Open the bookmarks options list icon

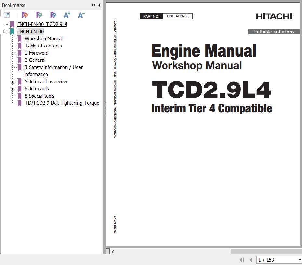(7, 15)
